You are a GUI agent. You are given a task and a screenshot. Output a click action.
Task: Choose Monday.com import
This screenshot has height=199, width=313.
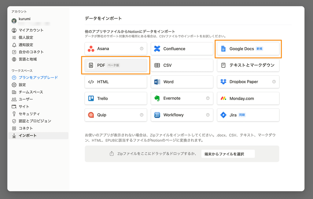248,98
